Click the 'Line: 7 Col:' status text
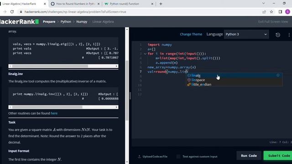The height and width of the screenshot is (164, 292). pyautogui.click(x=281, y=142)
